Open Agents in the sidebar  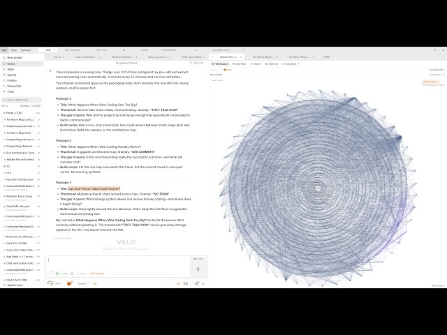click(11, 75)
